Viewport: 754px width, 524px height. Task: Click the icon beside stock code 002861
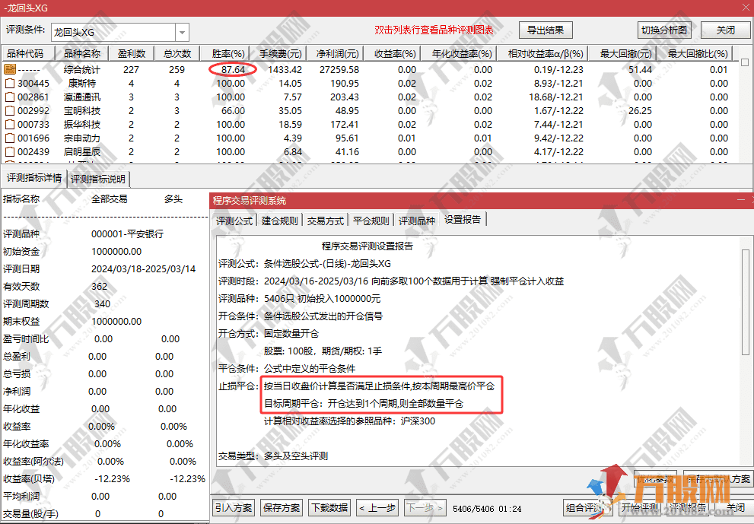click(x=10, y=97)
